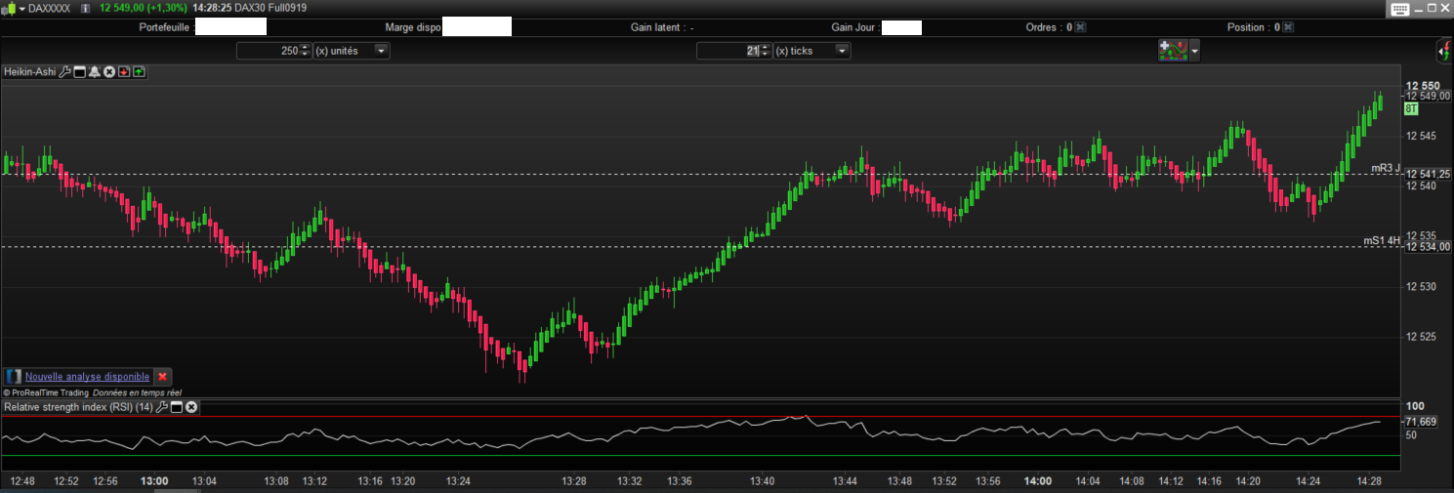Click the 12 549,00 (+1,30%) quote in header
This screenshot has height=493, width=1454.
coord(144,8)
